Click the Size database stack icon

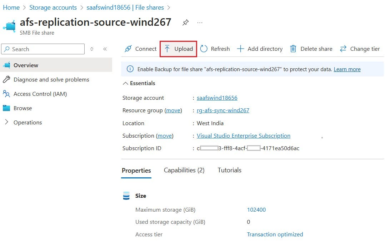[x=126, y=196]
